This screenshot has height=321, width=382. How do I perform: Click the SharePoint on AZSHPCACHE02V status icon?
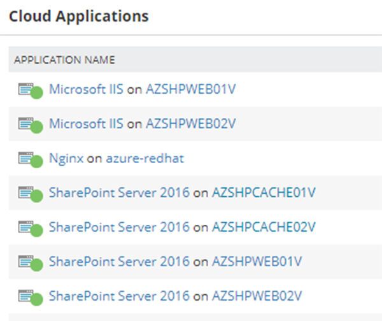coord(31,229)
